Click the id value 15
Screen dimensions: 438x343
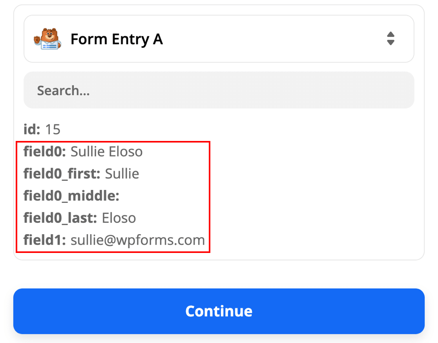coord(53,129)
